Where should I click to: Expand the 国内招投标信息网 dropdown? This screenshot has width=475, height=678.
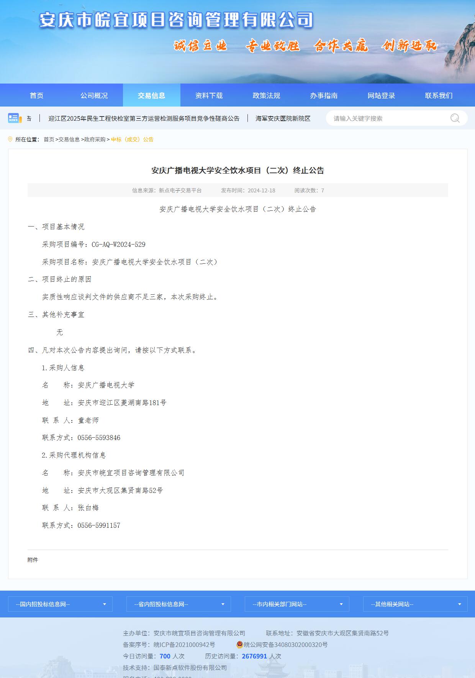click(x=60, y=604)
